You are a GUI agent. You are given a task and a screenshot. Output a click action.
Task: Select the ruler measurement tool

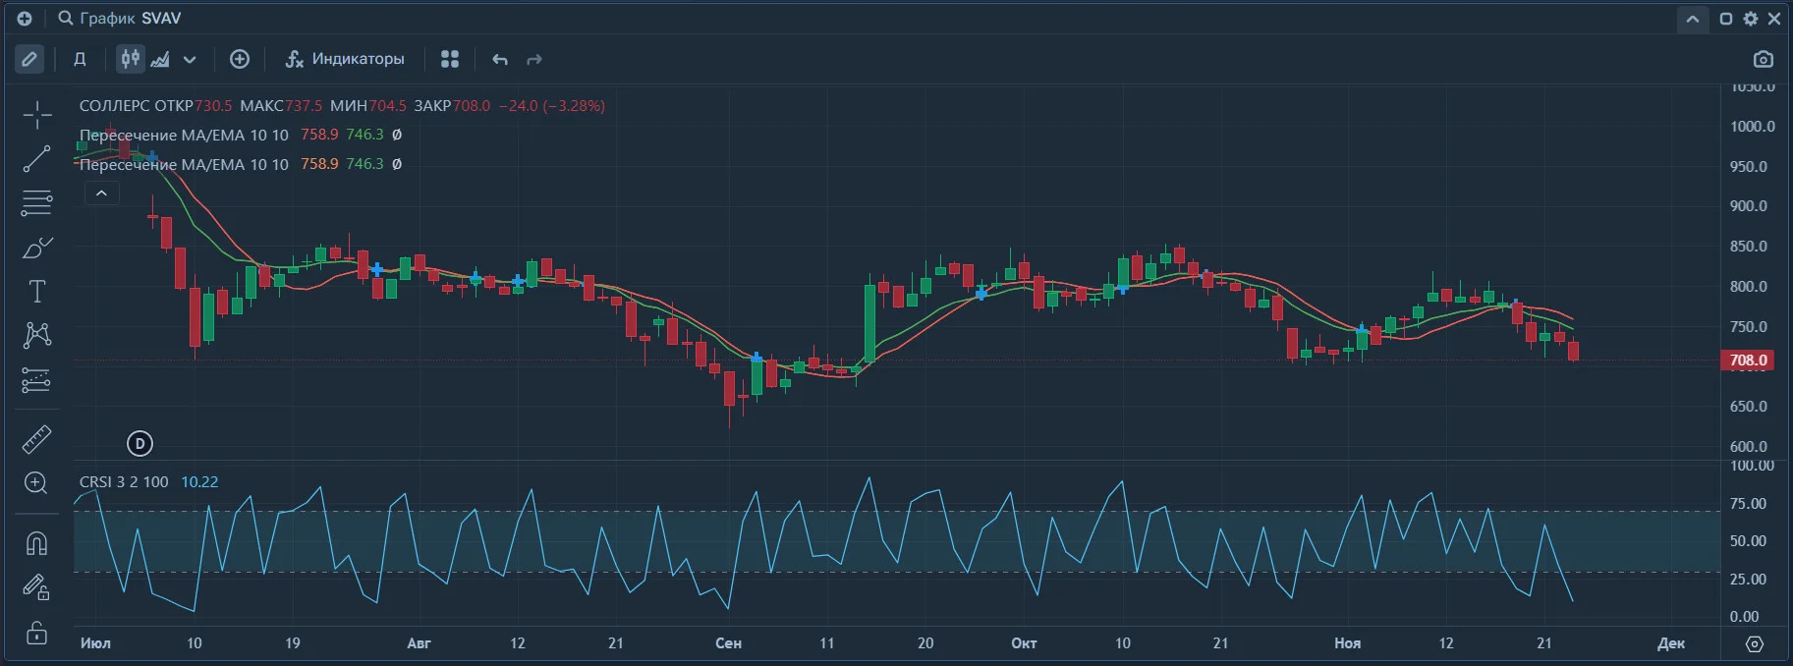tap(37, 439)
